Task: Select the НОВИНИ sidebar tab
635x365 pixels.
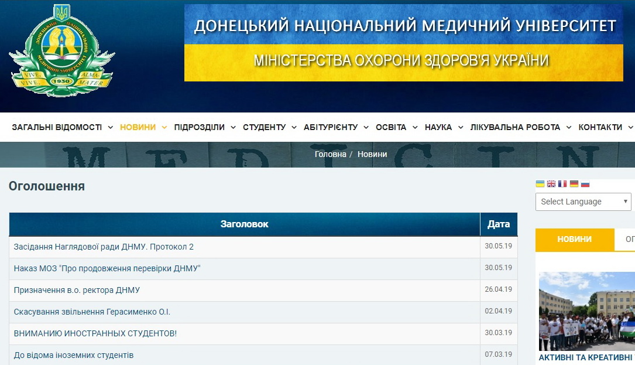Action: coord(575,239)
